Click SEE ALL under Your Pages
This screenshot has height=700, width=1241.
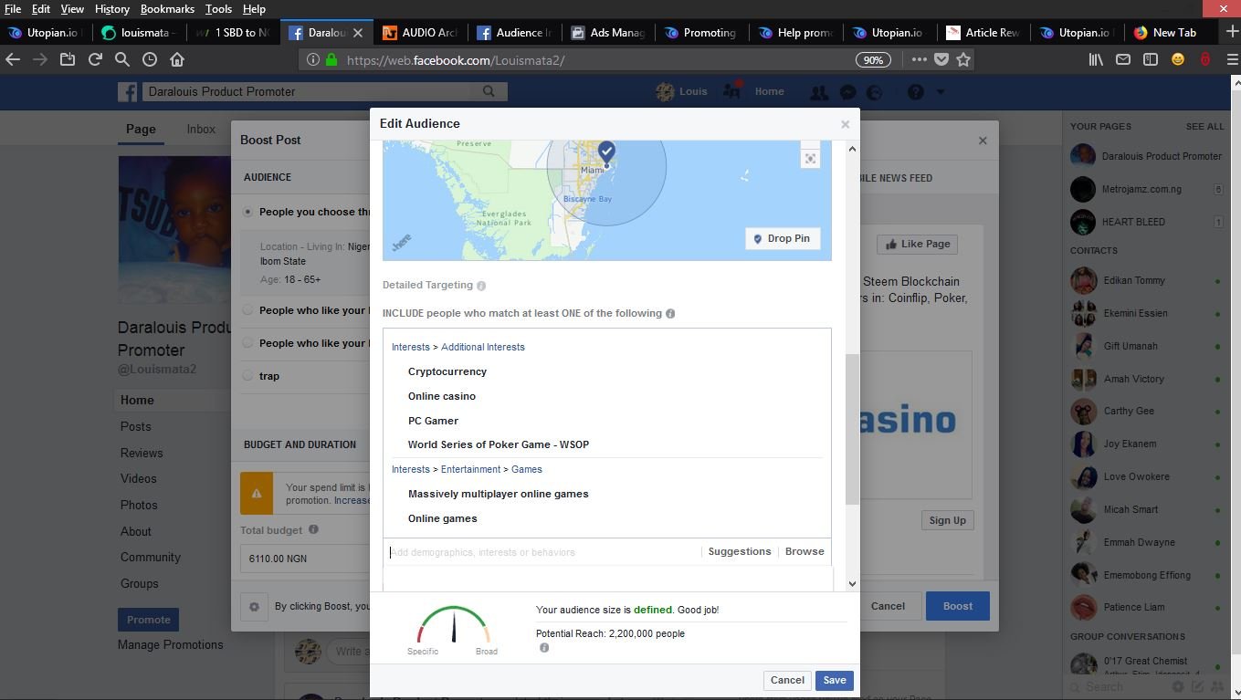coord(1204,127)
